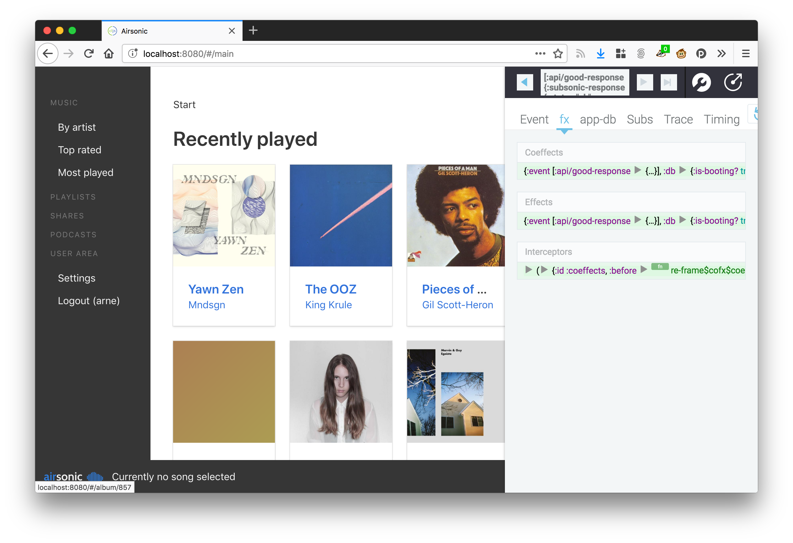Click the King Krule artist link
Image resolution: width=793 pixels, height=543 pixels.
point(328,305)
